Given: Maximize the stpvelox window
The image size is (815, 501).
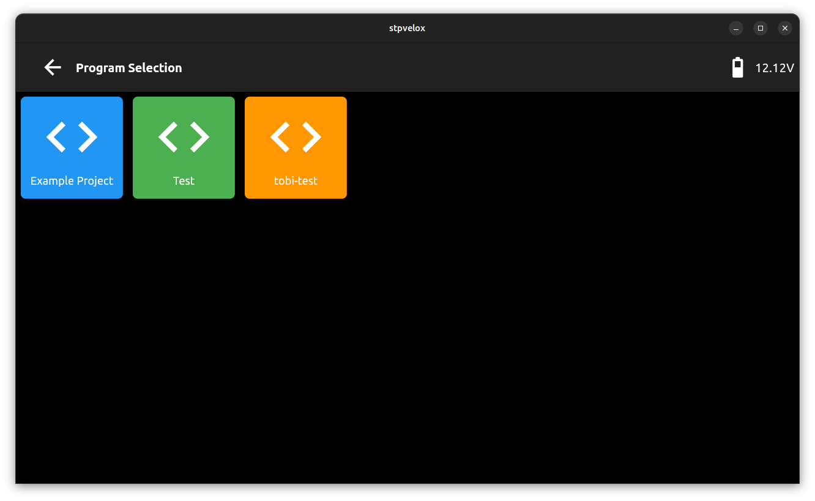Looking at the screenshot, I should (760, 28).
